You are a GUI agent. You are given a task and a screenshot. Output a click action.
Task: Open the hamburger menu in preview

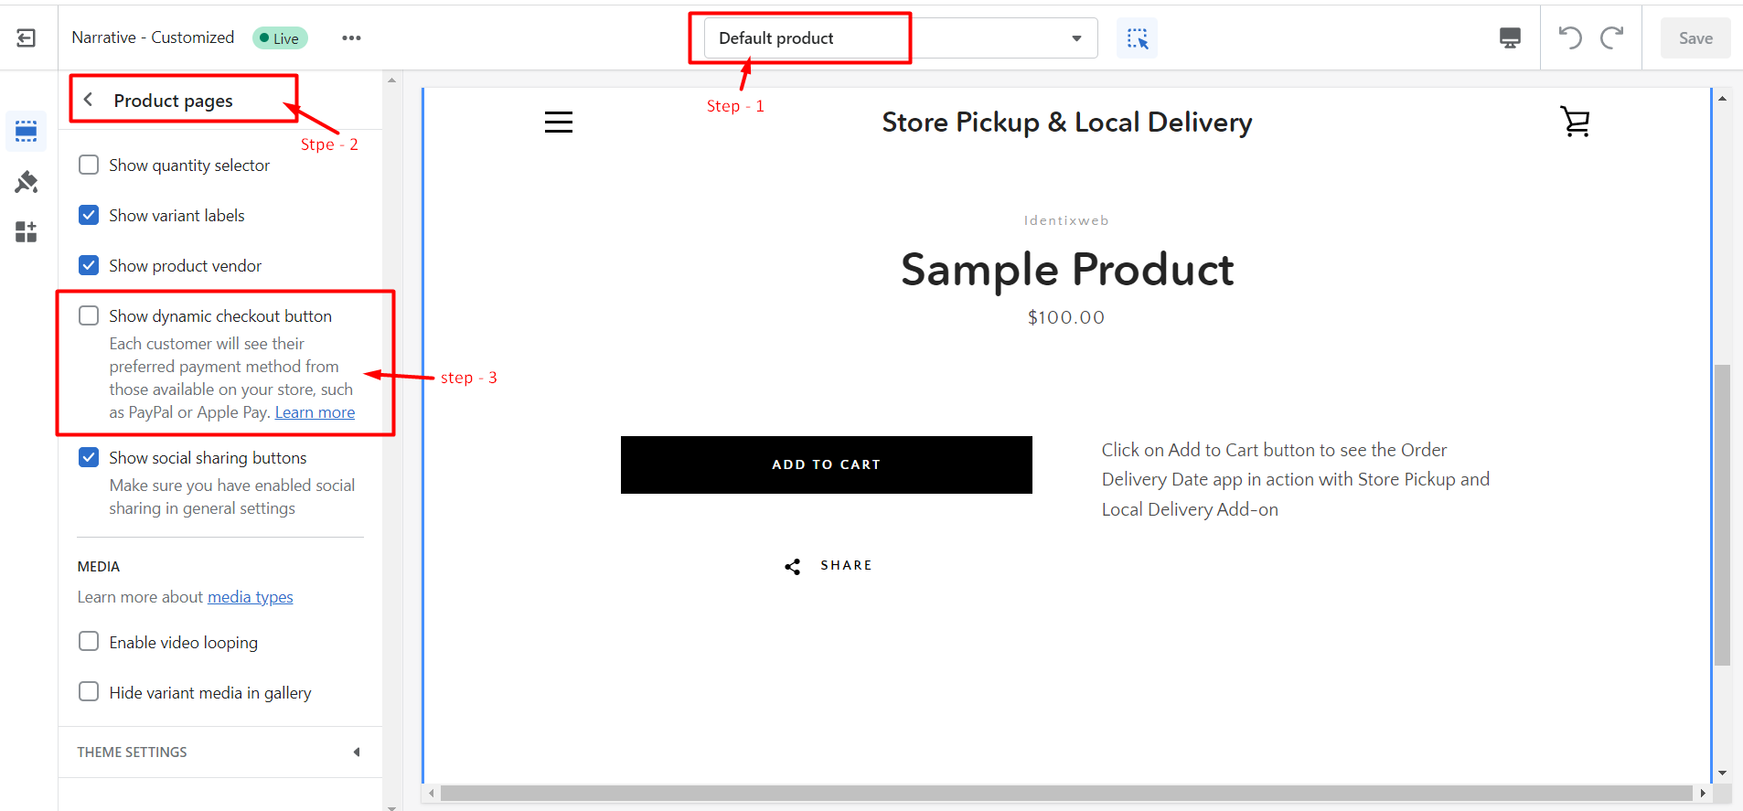559,122
